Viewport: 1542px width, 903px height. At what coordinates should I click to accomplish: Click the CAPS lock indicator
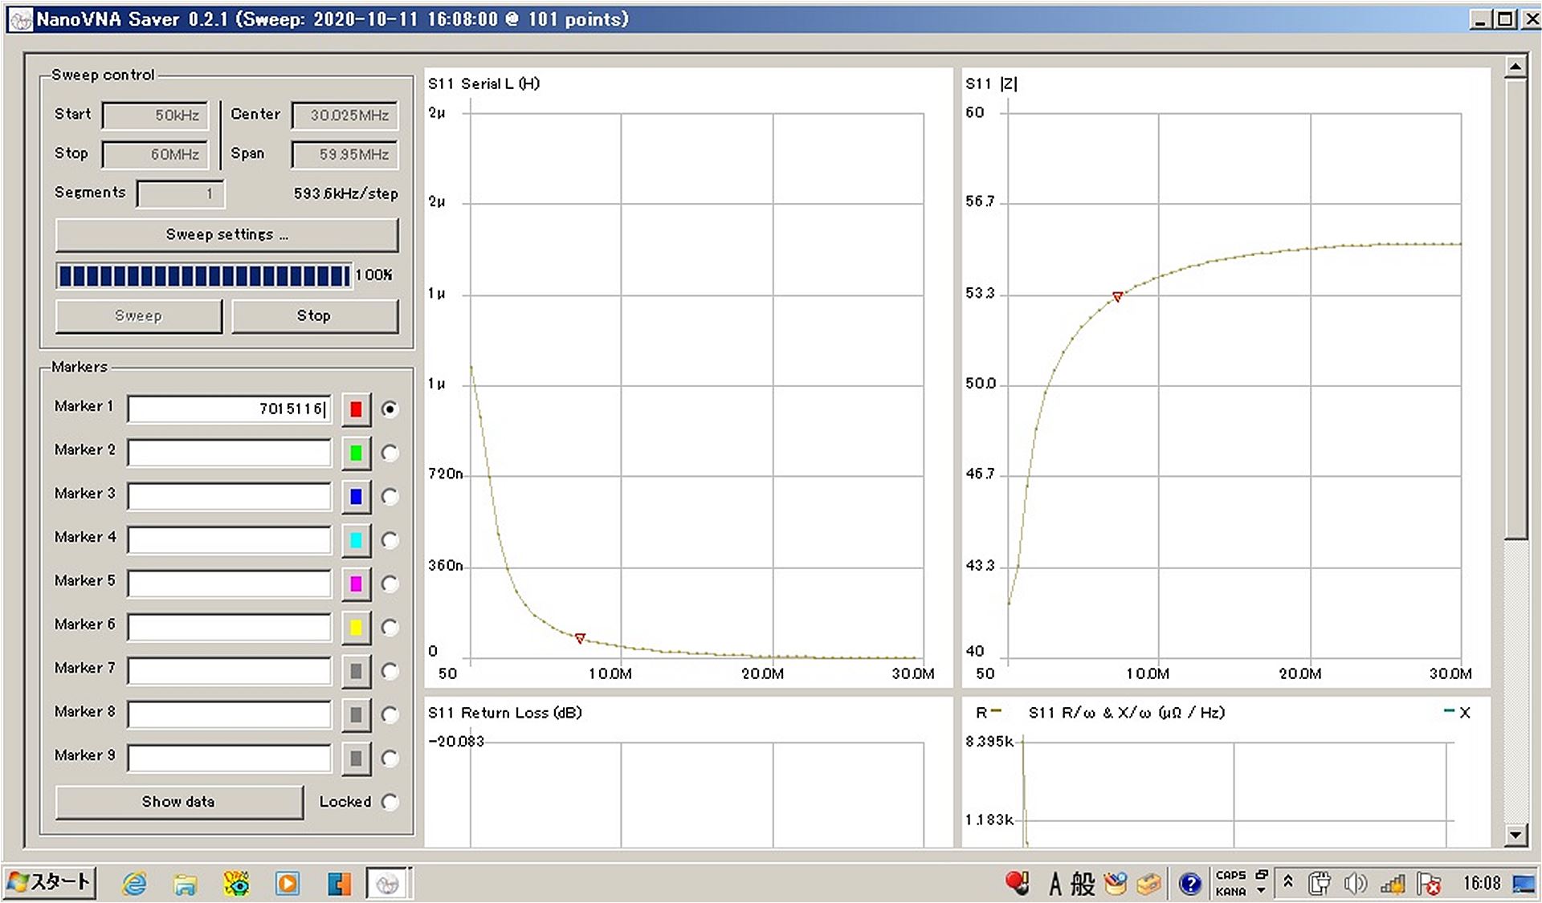click(x=1230, y=876)
